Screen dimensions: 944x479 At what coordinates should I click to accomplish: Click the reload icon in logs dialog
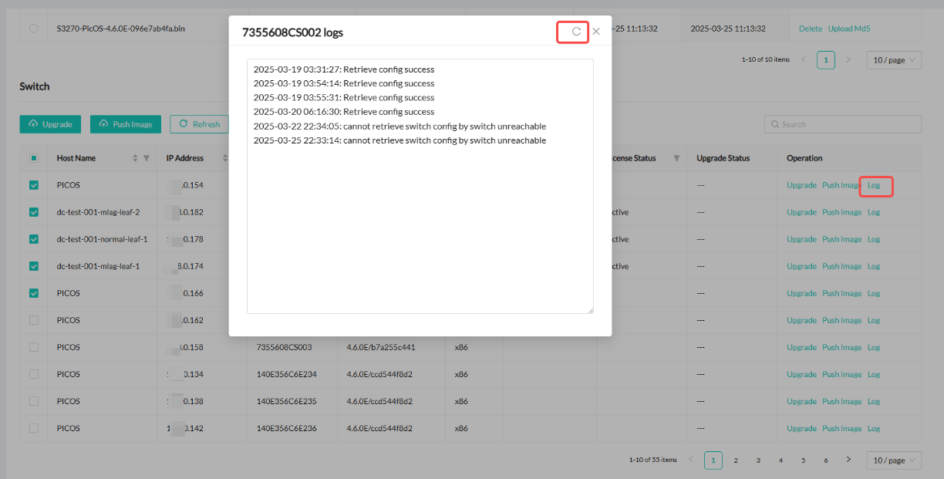[x=575, y=32]
